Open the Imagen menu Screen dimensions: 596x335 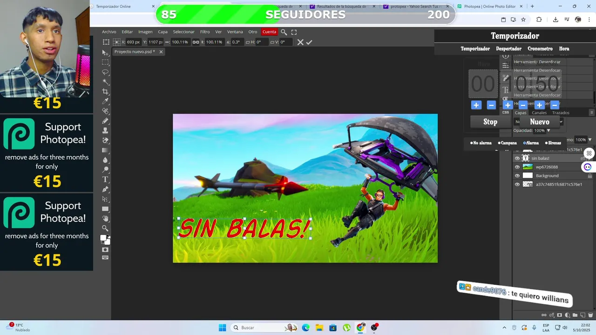(x=145, y=32)
